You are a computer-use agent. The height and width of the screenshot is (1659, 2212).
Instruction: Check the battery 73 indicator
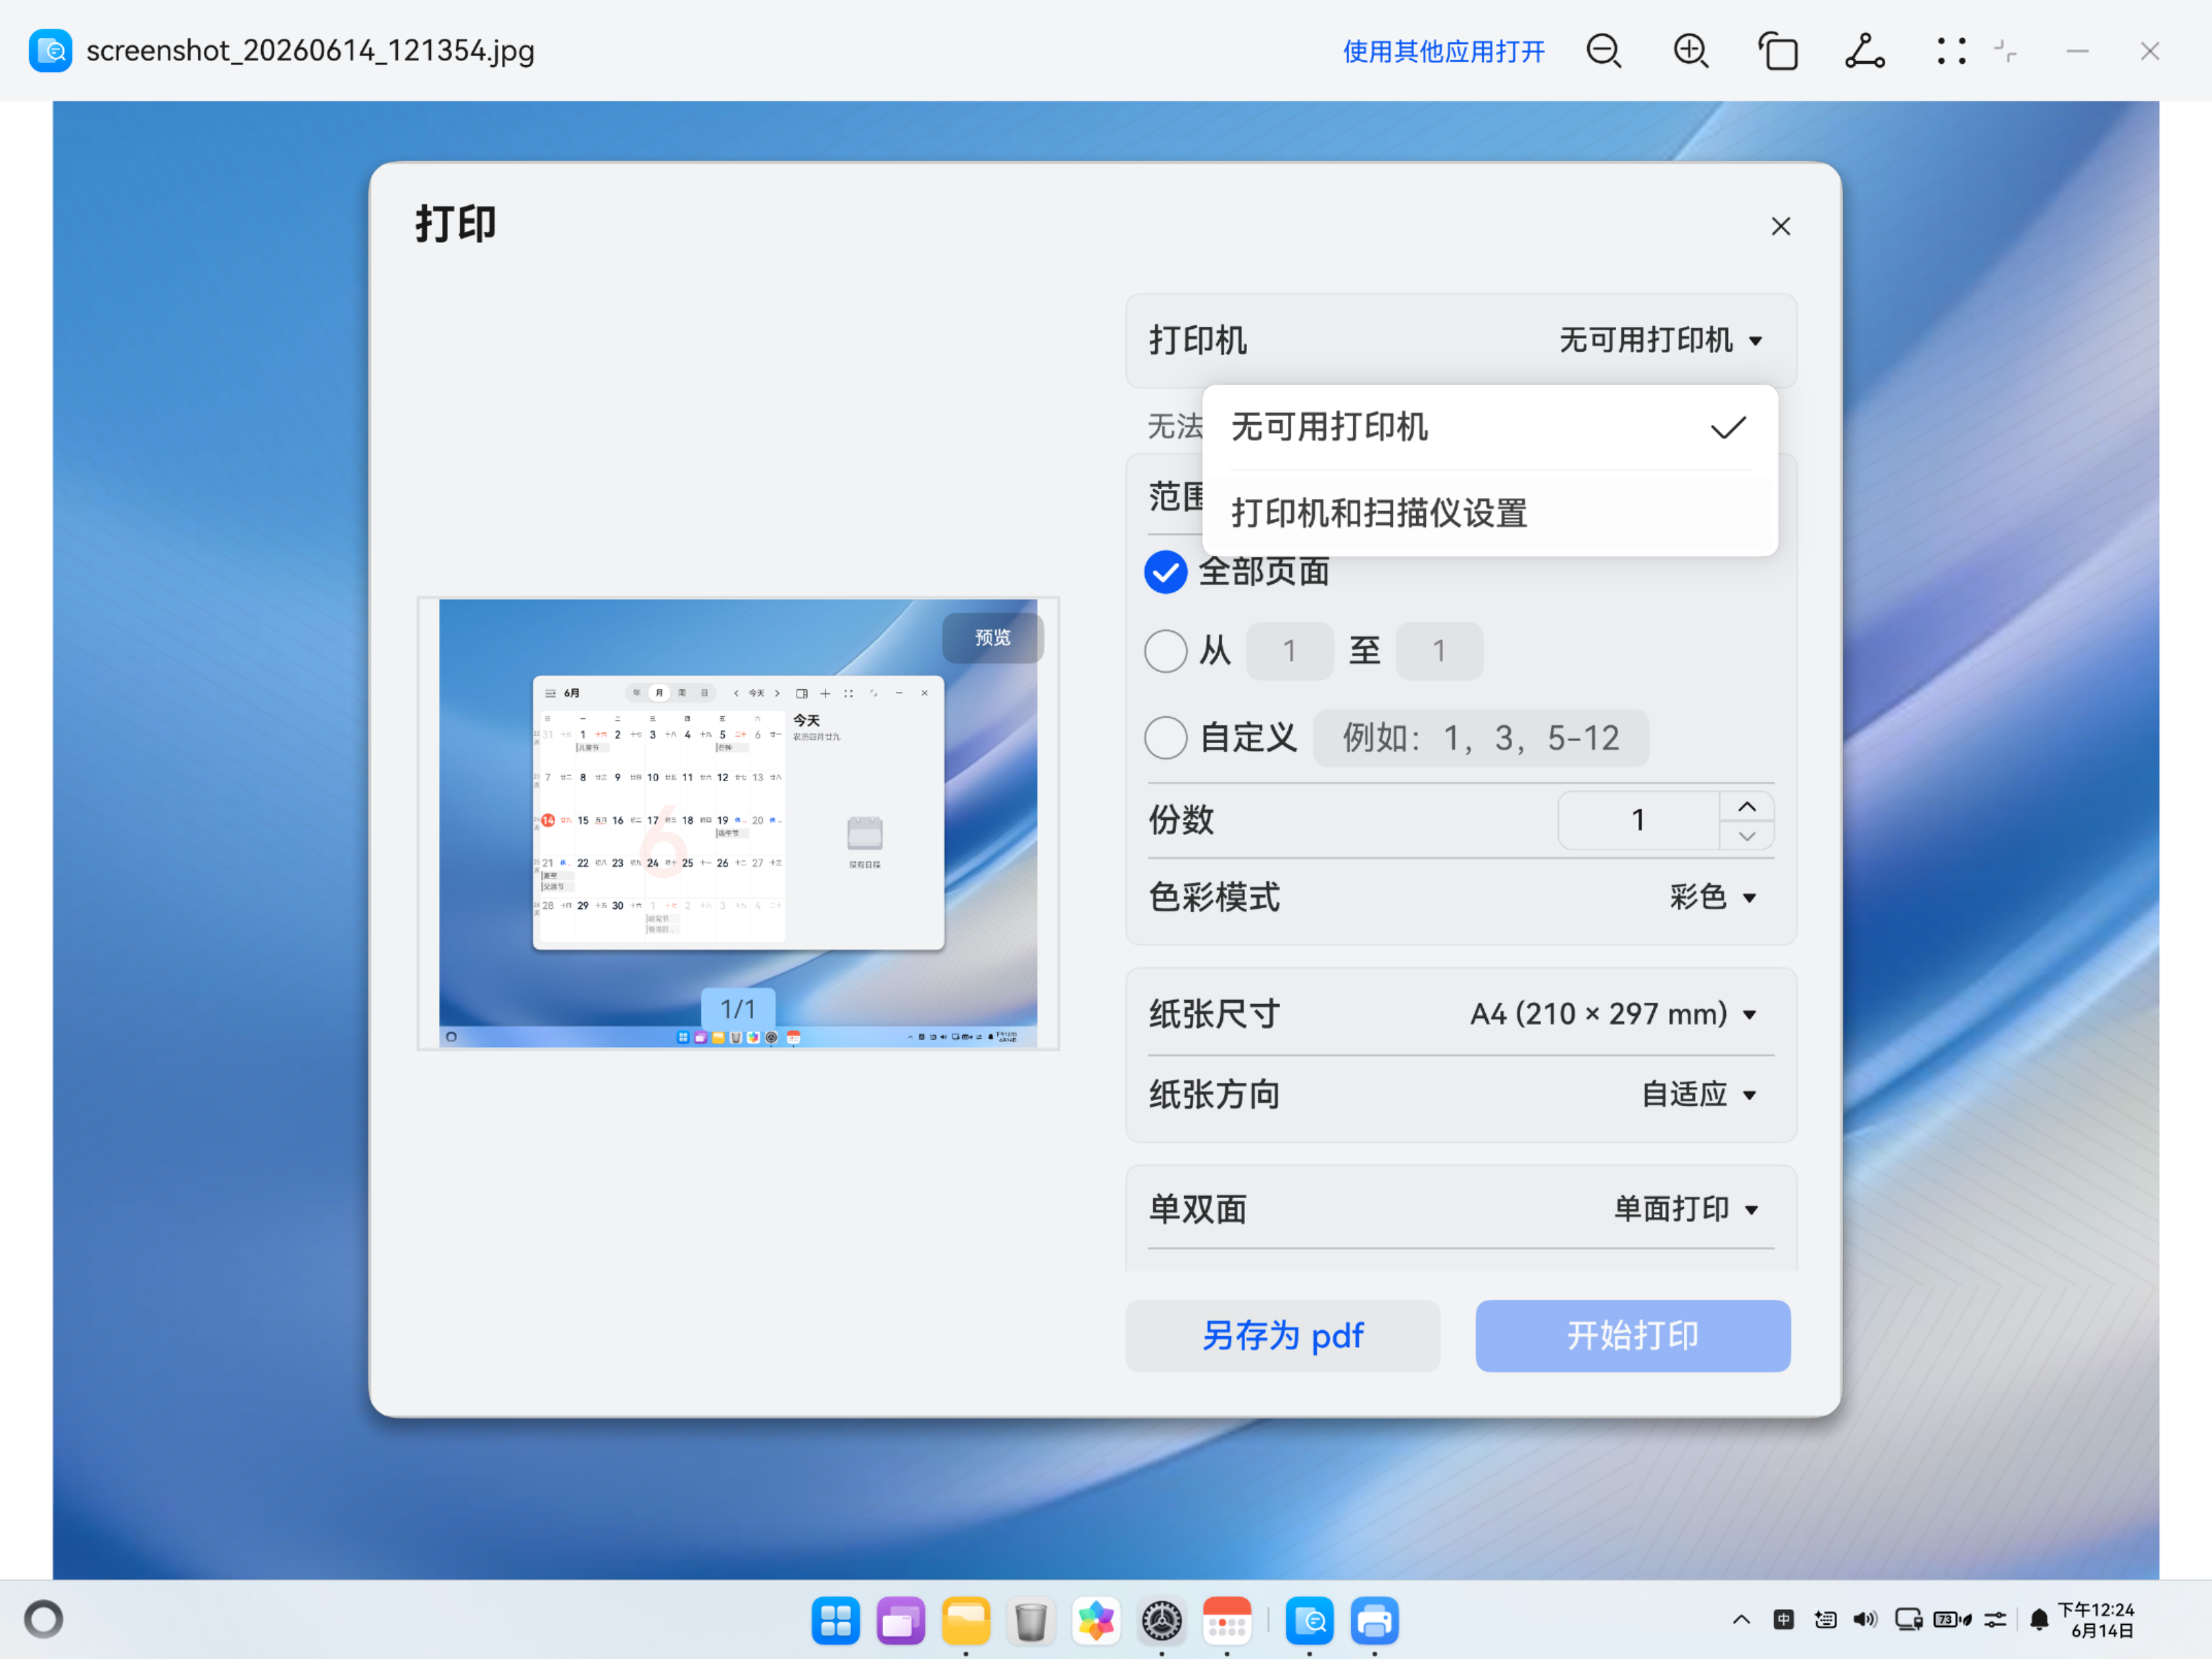[1953, 1620]
